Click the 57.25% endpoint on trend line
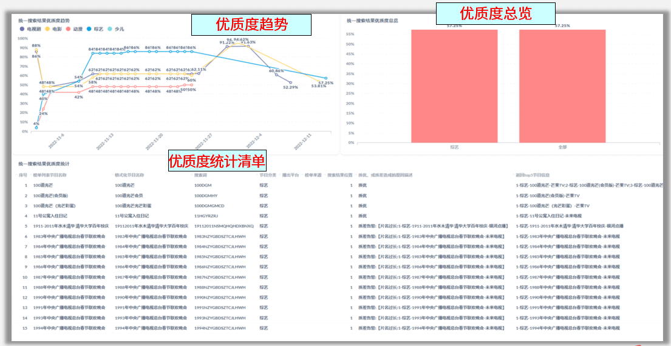671x346 pixels. 326,79
